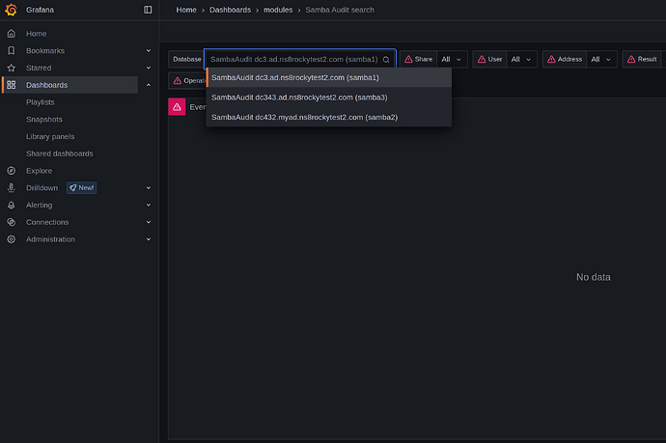Image resolution: width=666 pixels, height=443 pixels.
Task: Click the red panel error icon
Action: point(177,107)
